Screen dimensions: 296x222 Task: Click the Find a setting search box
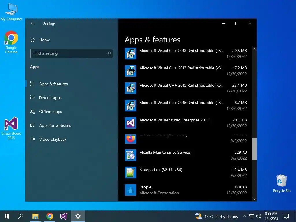pos(72,53)
